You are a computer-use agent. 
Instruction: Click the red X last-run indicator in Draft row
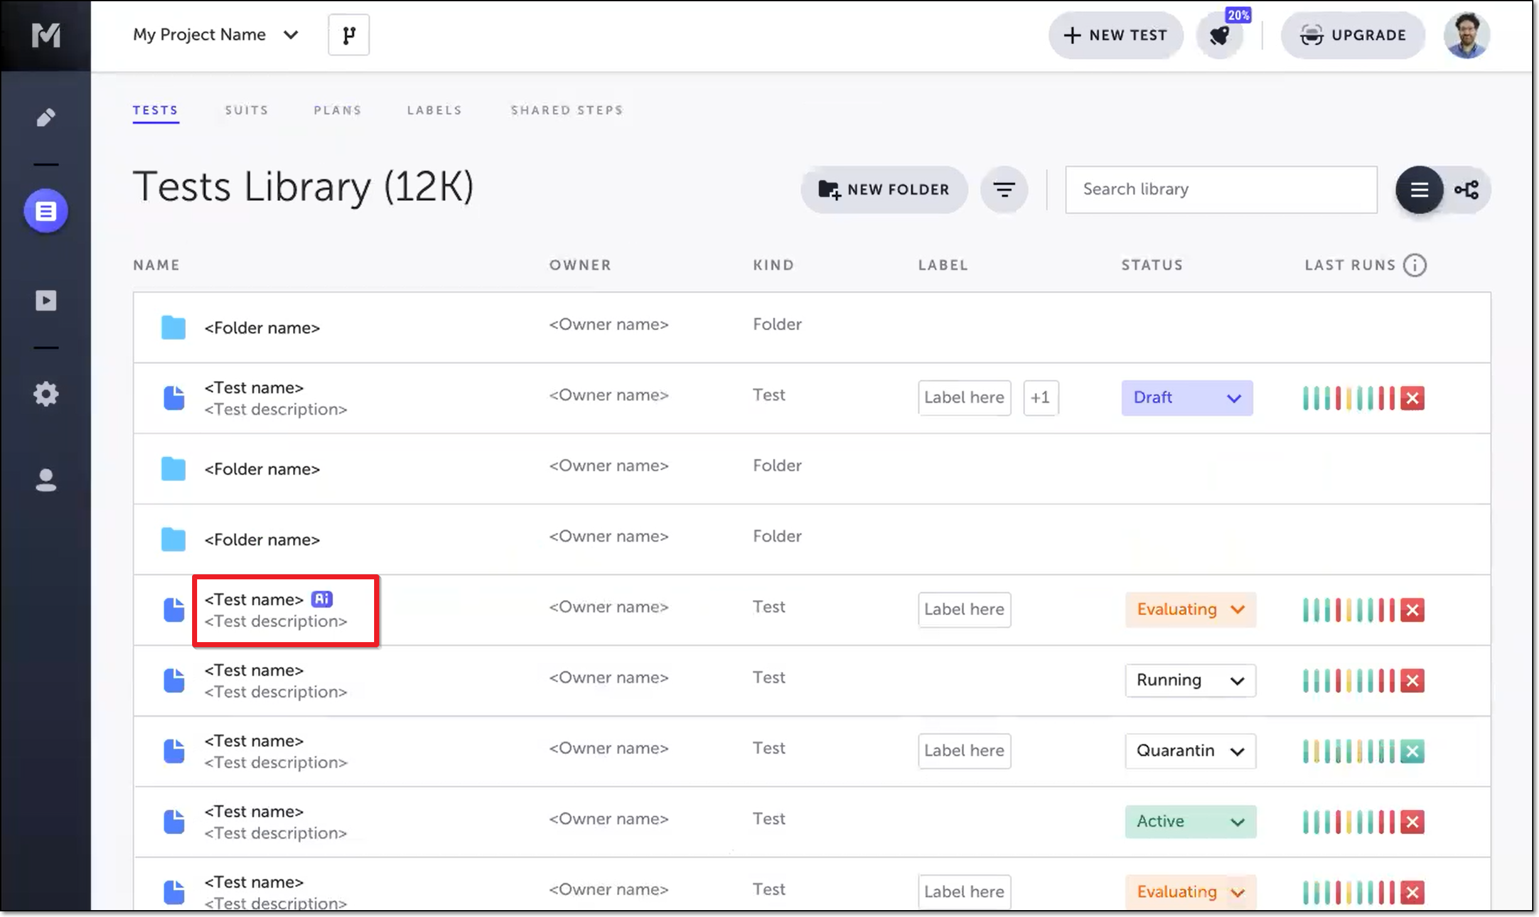click(x=1412, y=398)
